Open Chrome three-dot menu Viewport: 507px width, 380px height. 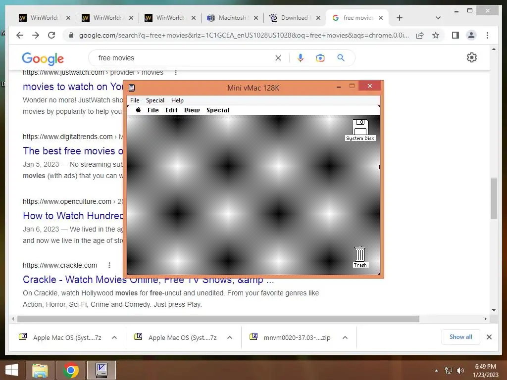[x=487, y=35]
